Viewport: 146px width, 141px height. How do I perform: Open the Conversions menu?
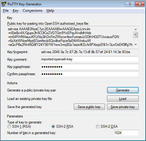[32, 11]
